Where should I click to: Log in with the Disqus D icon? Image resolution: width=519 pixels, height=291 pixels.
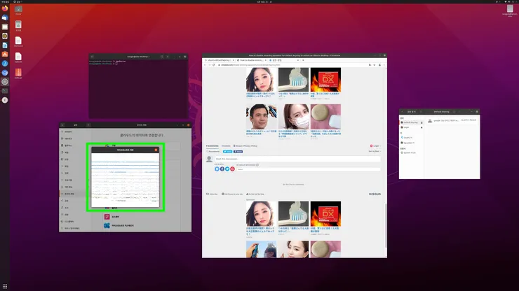pyautogui.click(x=217, y=169)
